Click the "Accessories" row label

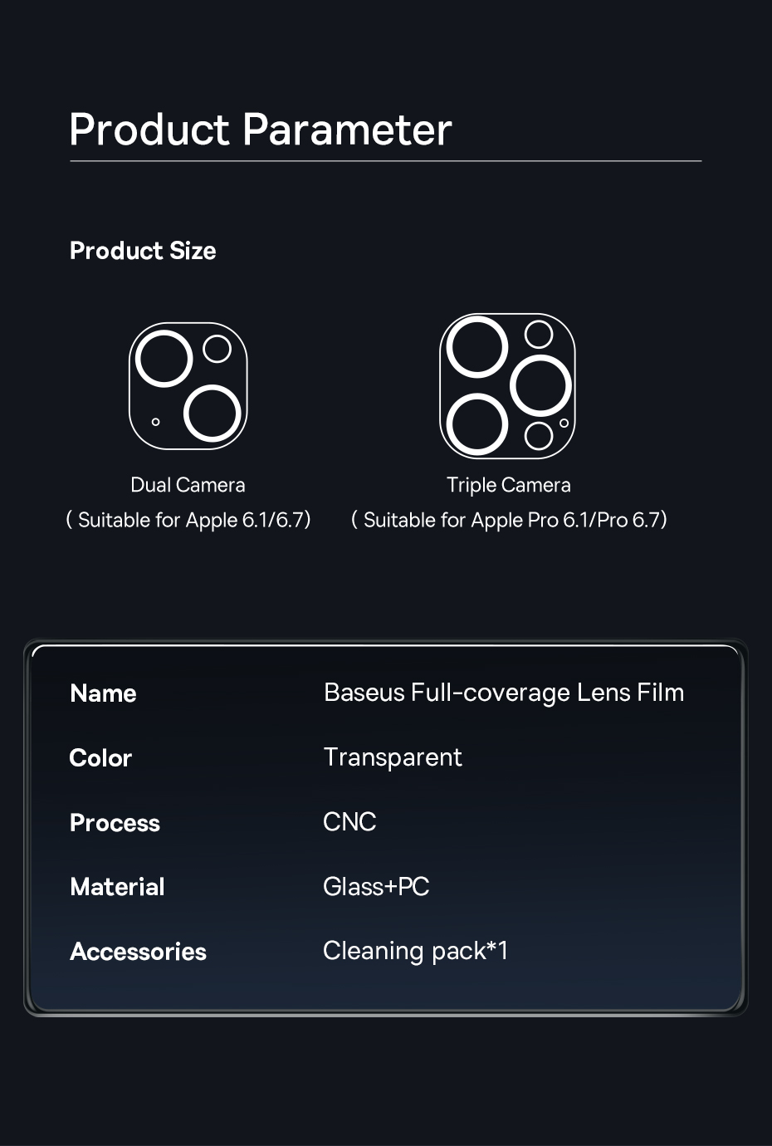[138, 952]
